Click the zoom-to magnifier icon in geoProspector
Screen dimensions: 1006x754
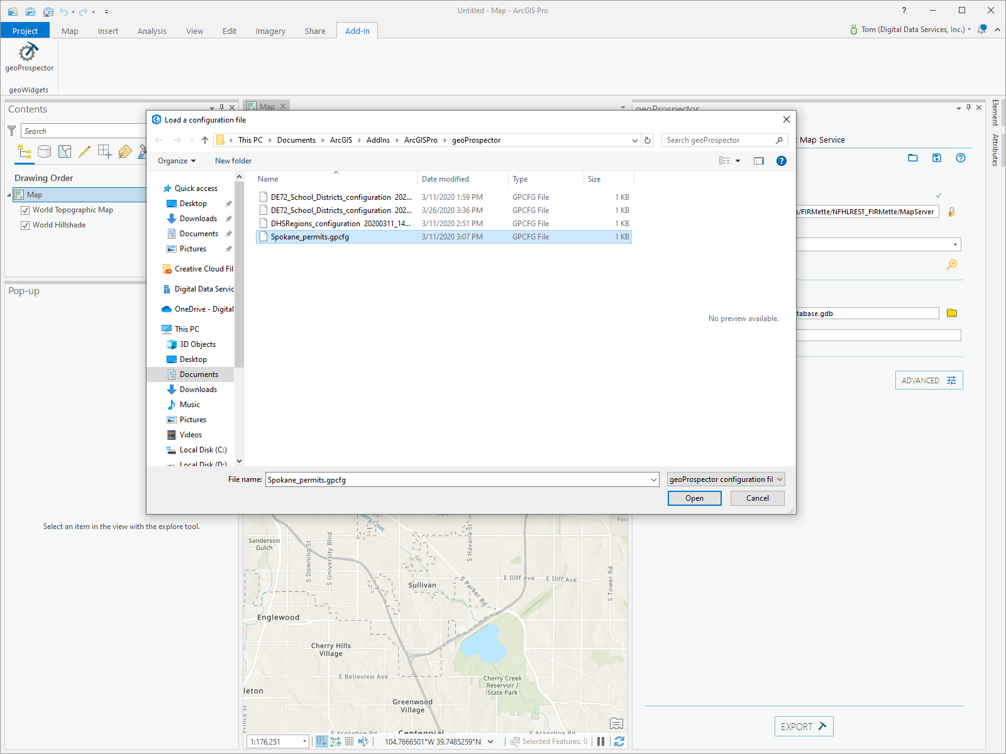tap(952, 265)
